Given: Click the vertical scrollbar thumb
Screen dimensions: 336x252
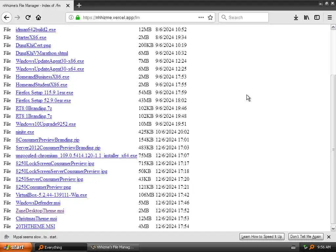Looking at the screenshot, I should coord(333,150).
